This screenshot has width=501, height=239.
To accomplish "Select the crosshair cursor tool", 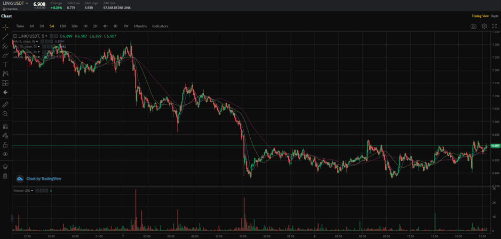I will coord(5,27).
